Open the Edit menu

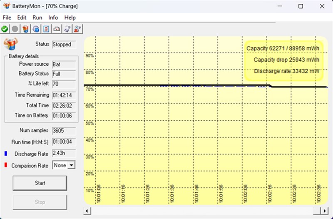coord(22,17)
